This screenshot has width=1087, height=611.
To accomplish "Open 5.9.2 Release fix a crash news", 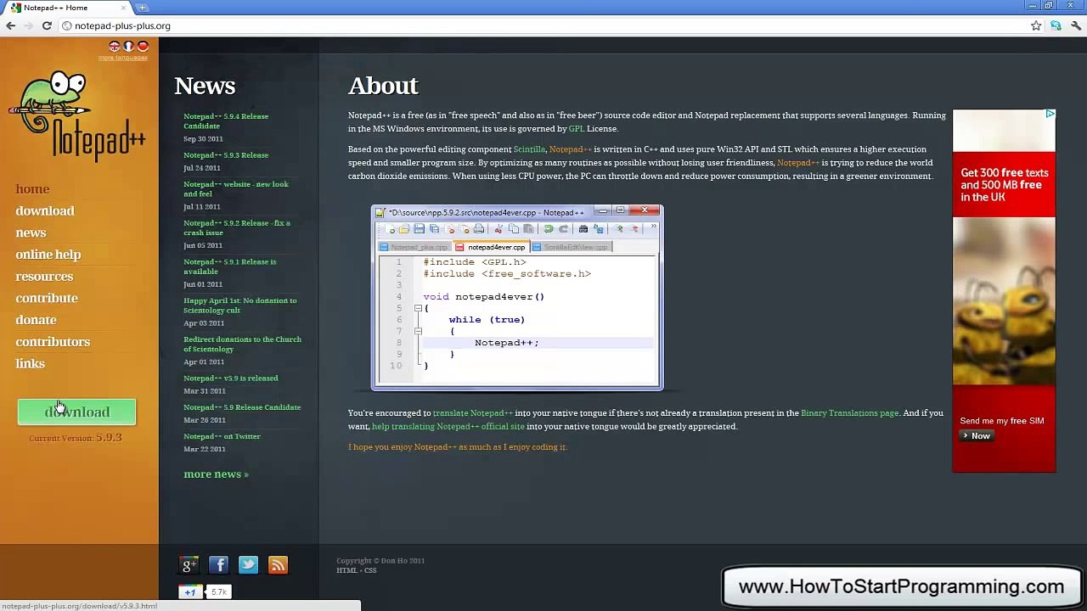I will pyautogui.click(x=237, y=227).
